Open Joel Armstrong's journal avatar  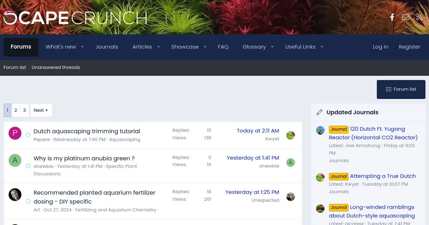320,130
